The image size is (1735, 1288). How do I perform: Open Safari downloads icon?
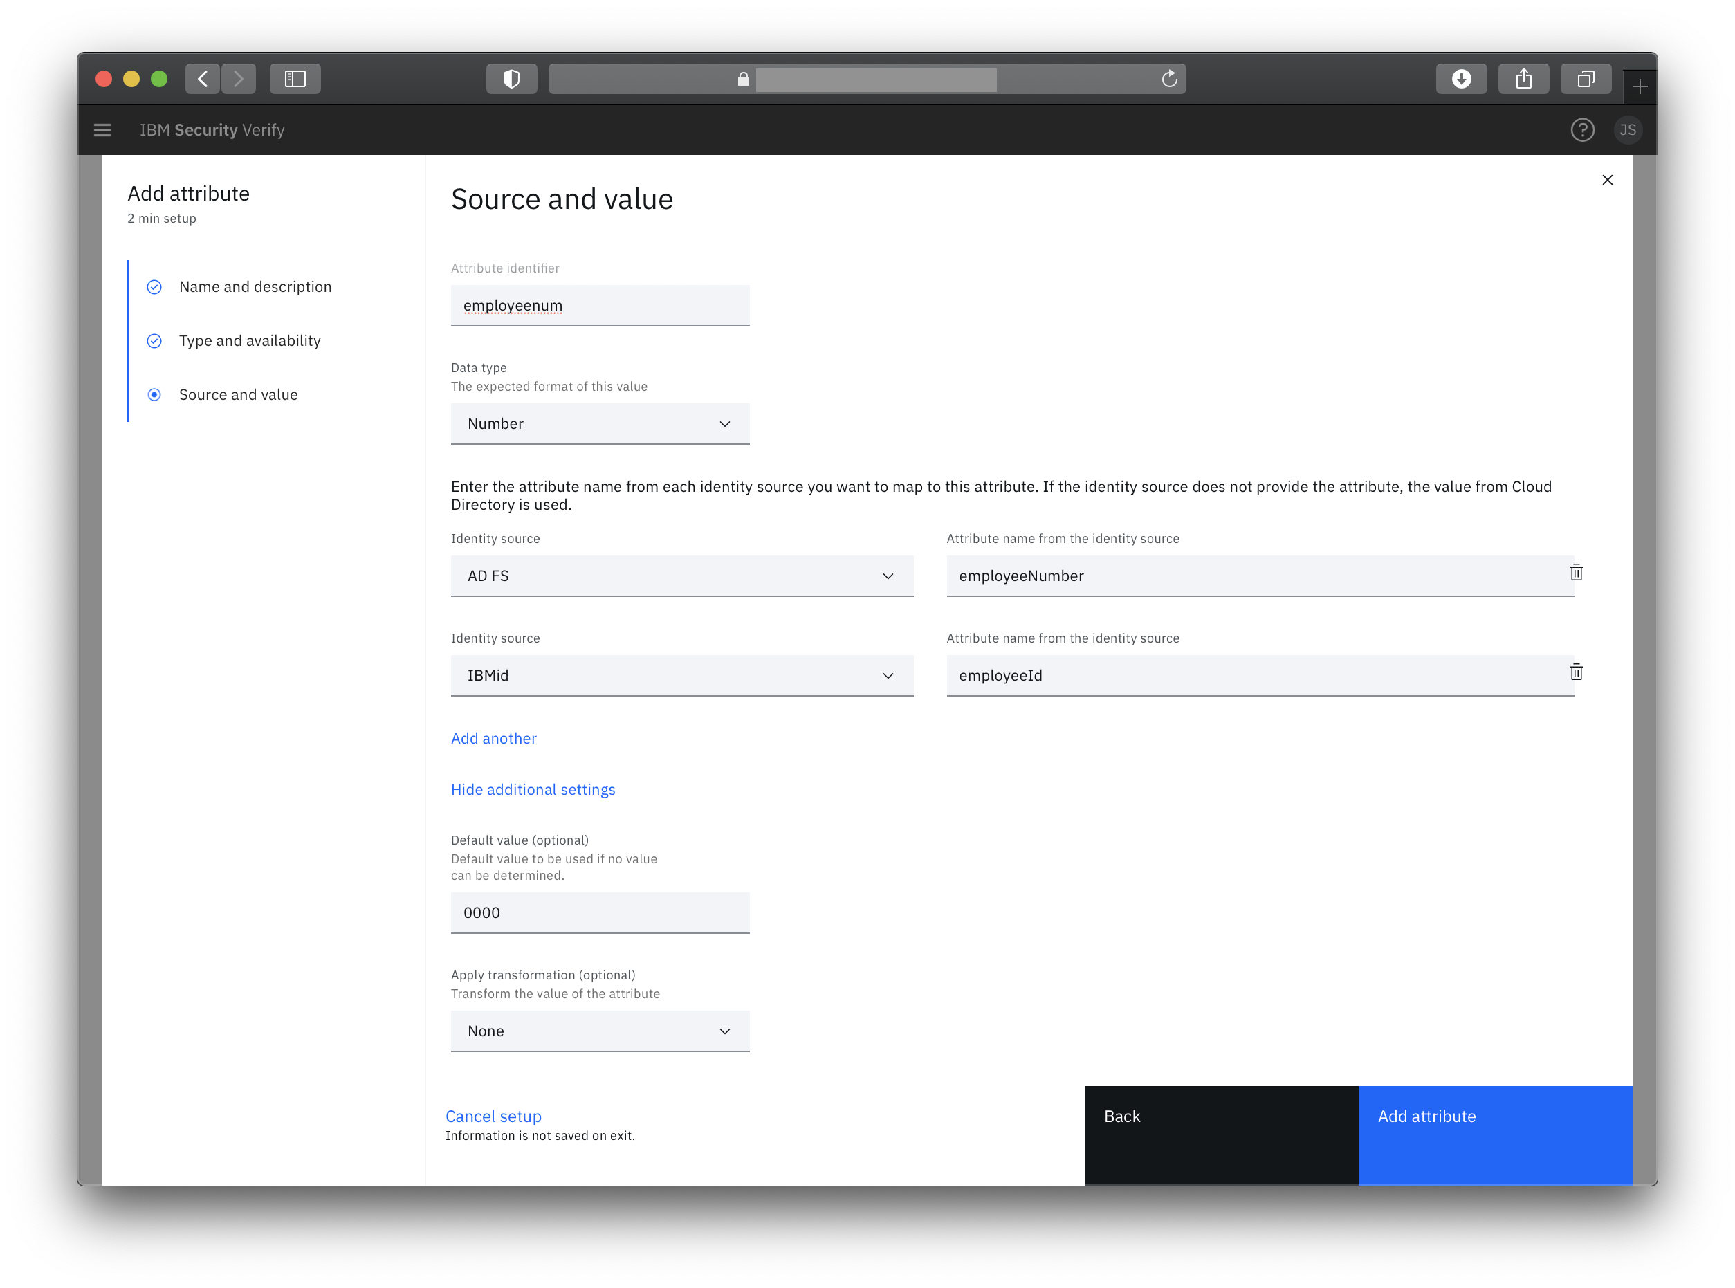[x=1461, y=79]
